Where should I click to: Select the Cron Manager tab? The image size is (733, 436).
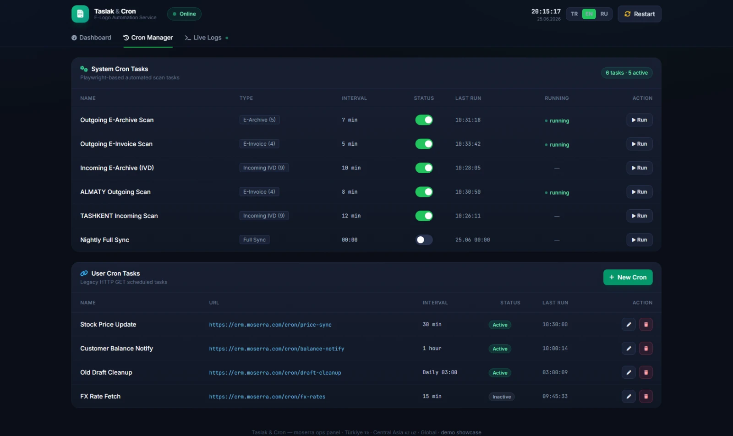(x=148, y=38)
